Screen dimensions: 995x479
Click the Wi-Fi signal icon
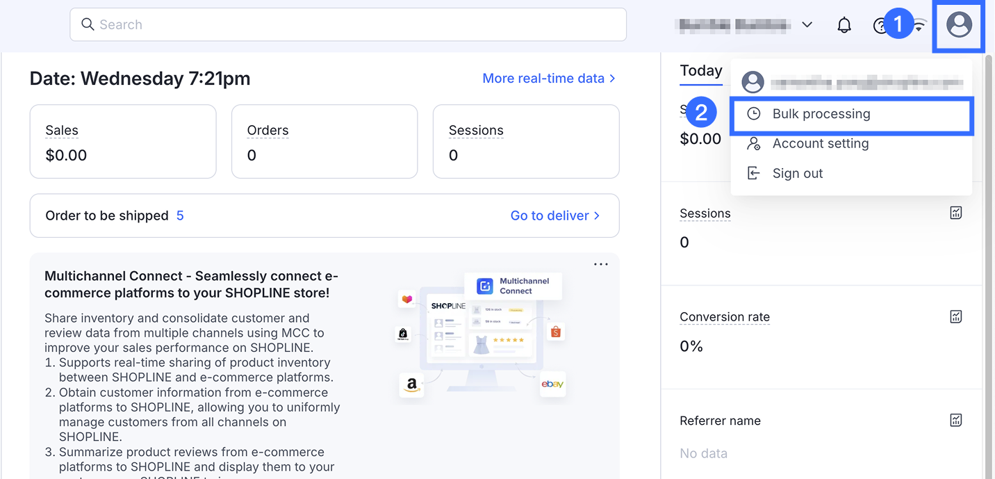920,26
